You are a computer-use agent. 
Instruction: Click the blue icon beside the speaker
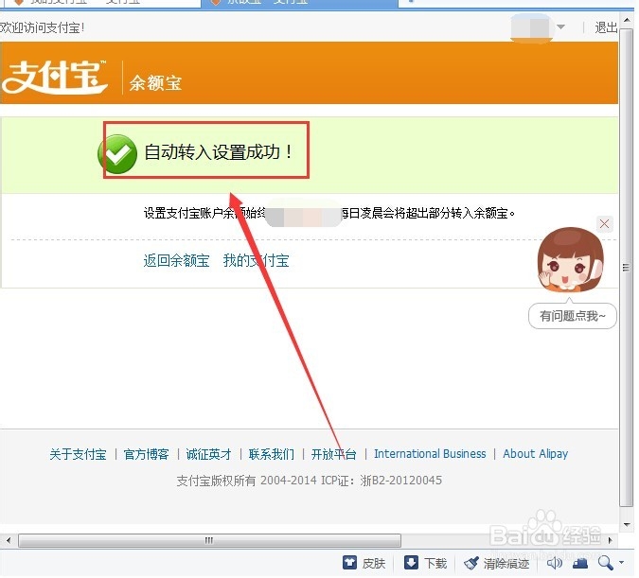point(580,563)
